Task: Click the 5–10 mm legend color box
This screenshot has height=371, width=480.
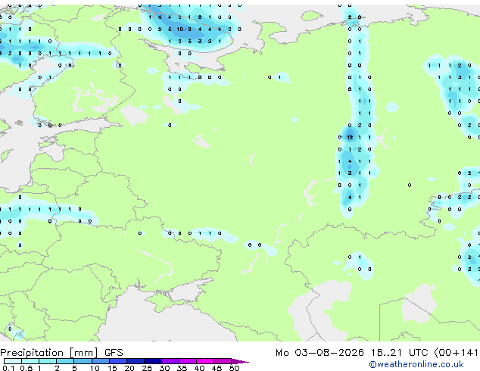Action: pyautogui.click(x=83, y=361)
